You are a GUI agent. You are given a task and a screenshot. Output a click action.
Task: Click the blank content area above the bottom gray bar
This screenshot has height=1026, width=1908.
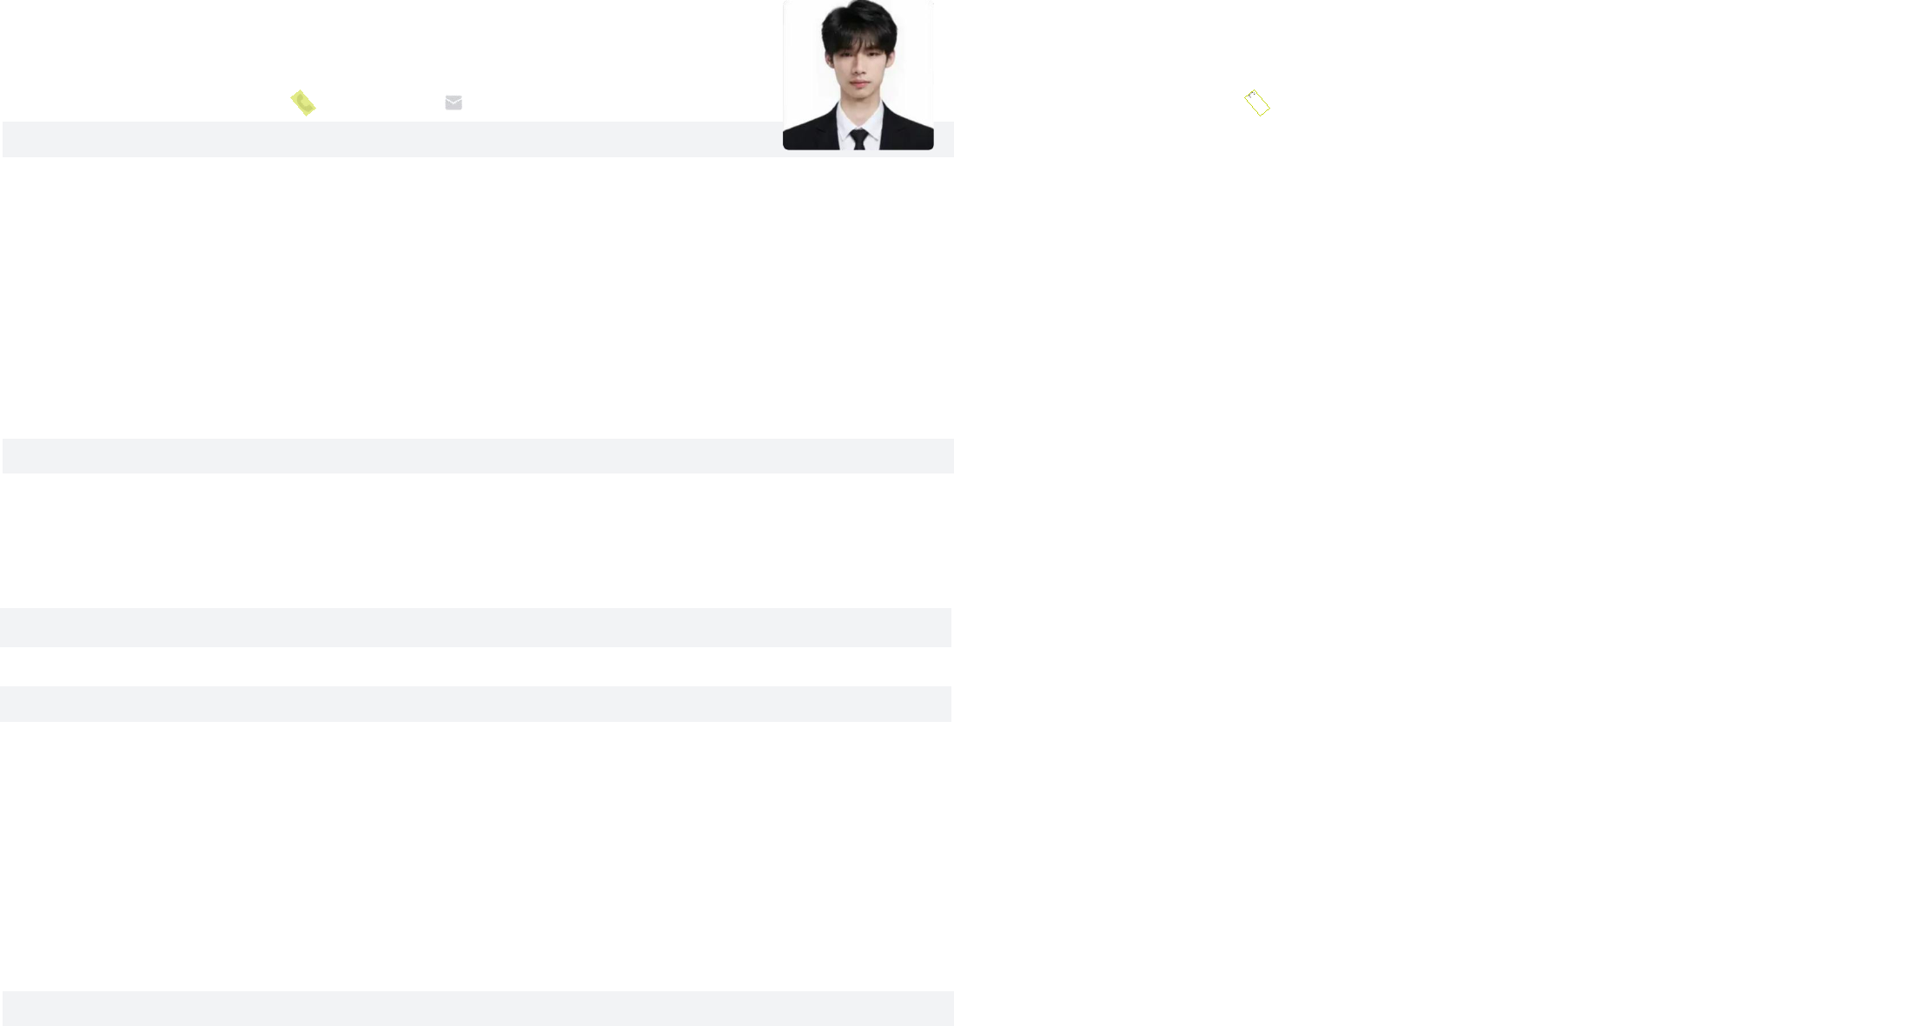pyautogui.click(x=478, y=856)
